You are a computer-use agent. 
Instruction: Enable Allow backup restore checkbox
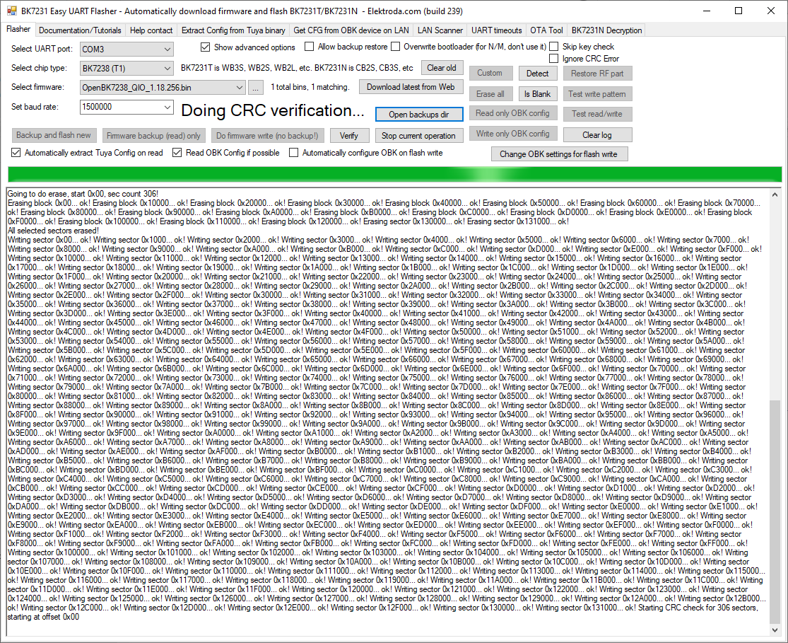309,47
